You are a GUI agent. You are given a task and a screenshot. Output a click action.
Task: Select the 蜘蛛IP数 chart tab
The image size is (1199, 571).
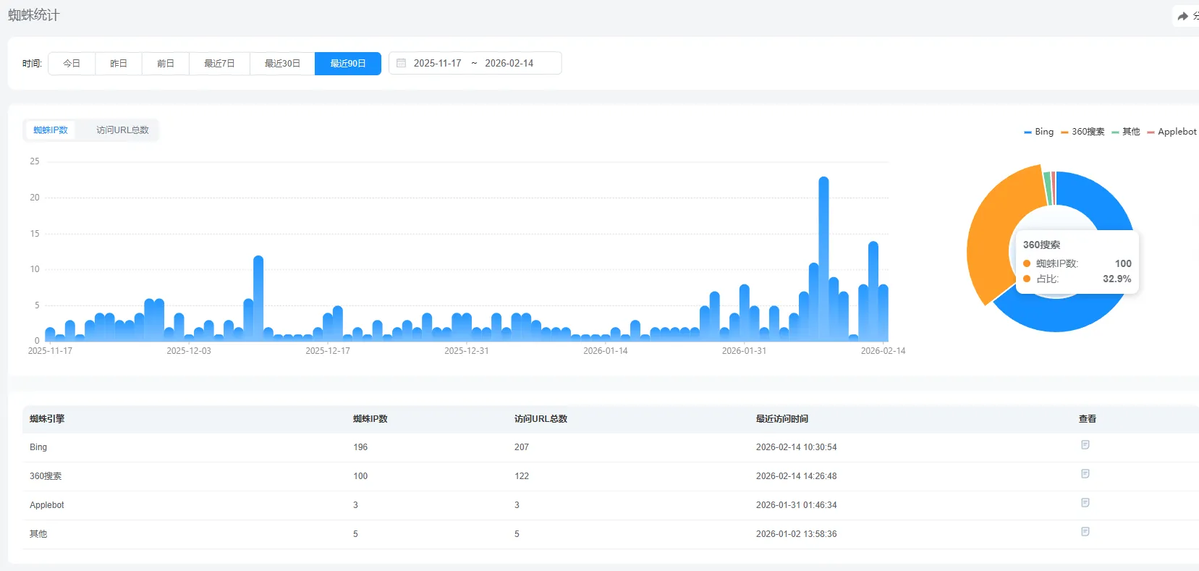click(x=51, y=130)
